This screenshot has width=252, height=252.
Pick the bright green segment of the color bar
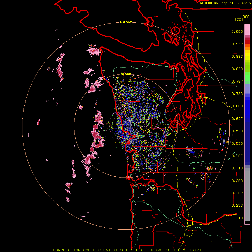point(247,76)
